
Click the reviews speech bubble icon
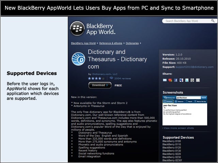click(x=111, y=78)
